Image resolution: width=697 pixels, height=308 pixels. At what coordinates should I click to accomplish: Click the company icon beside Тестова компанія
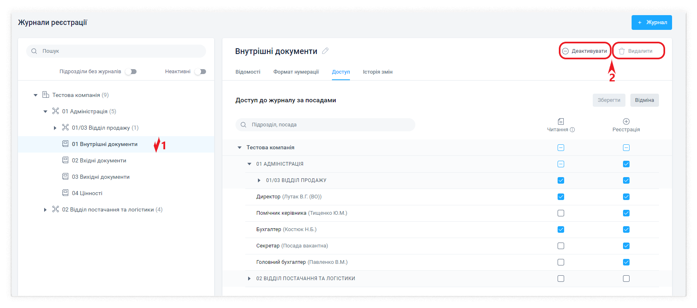(x=46, y=95)
